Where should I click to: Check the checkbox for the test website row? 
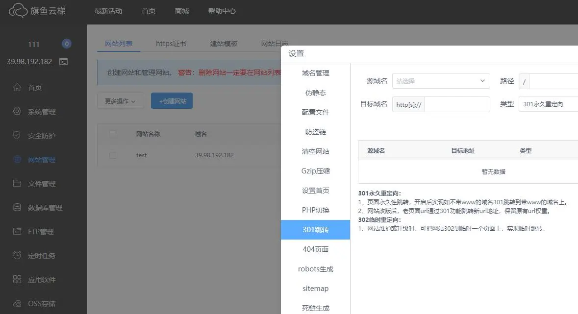point(113,155)
